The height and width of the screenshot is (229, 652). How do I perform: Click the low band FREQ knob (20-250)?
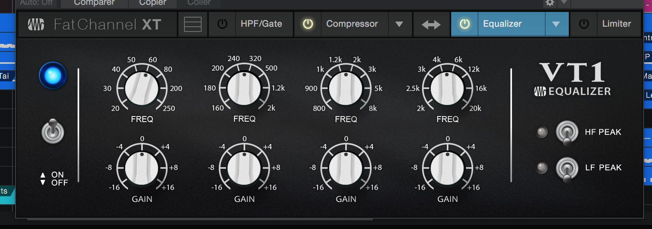(x=142, y=89)
